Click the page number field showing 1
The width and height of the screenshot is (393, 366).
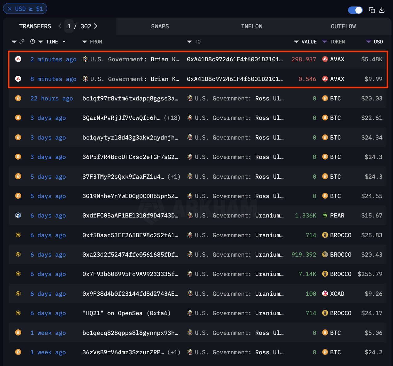(x=69, y=26)
